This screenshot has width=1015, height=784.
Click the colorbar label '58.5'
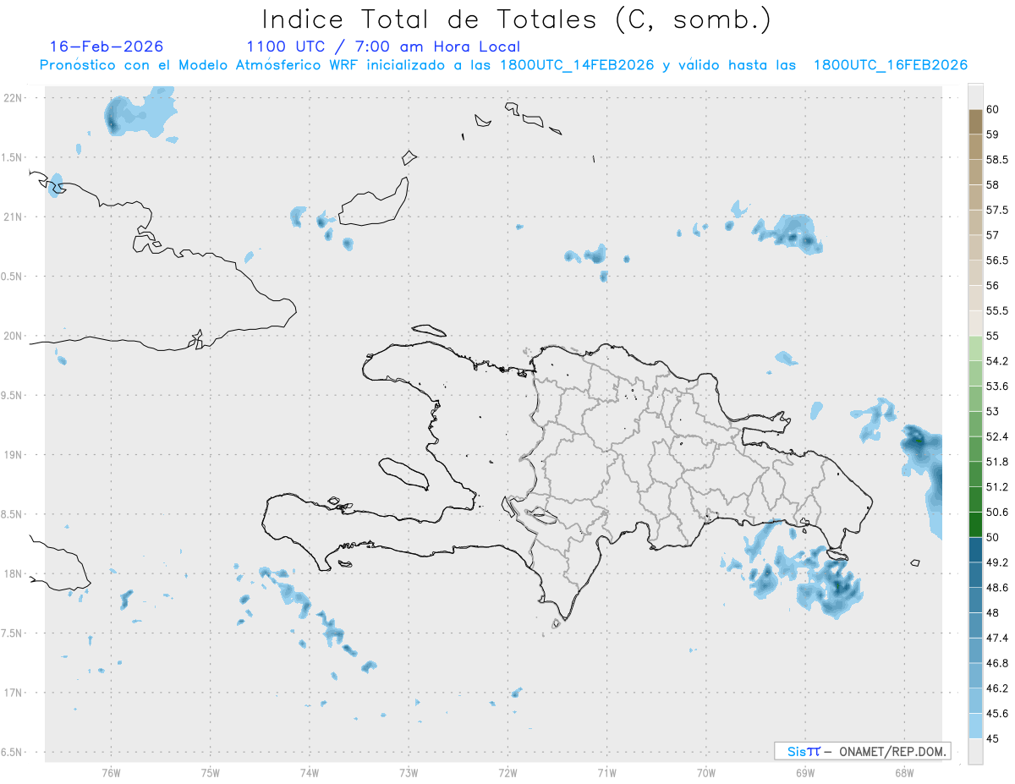pos(997,160)
